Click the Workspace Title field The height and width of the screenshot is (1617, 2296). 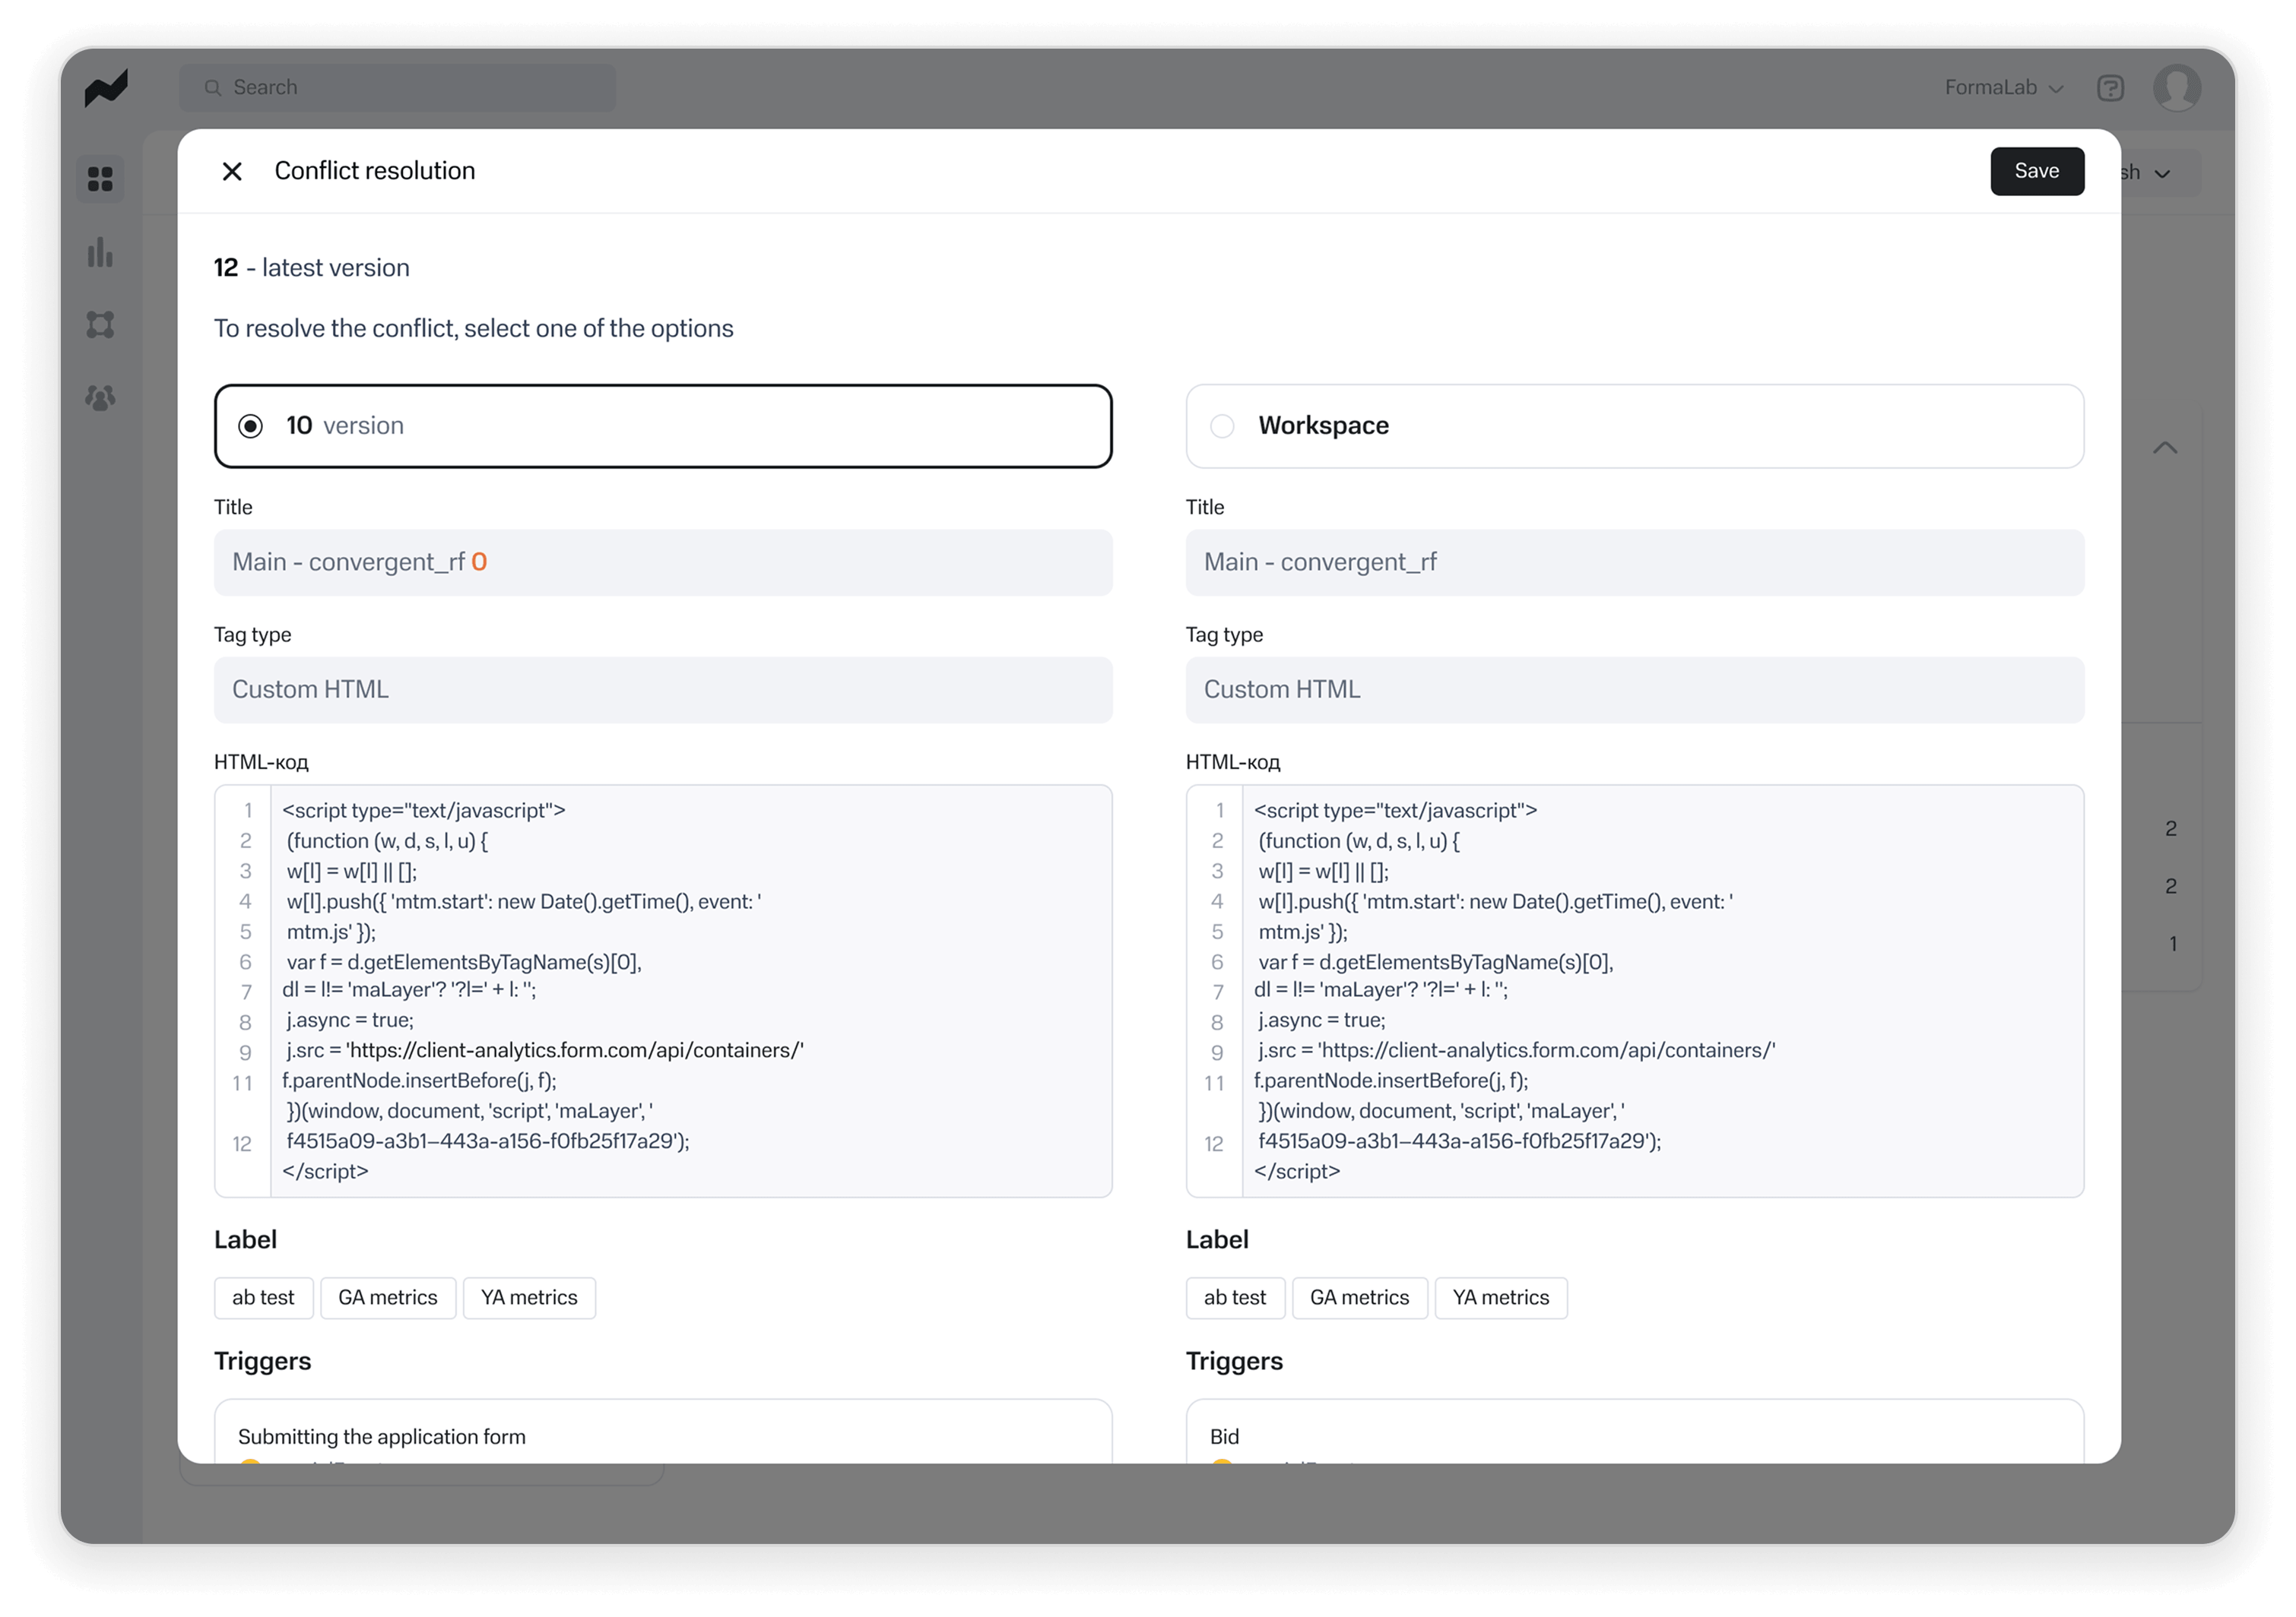click(1634, 562)
